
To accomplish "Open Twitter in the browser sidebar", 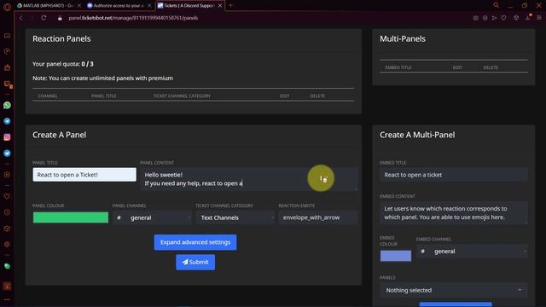I will pos(7,153).
